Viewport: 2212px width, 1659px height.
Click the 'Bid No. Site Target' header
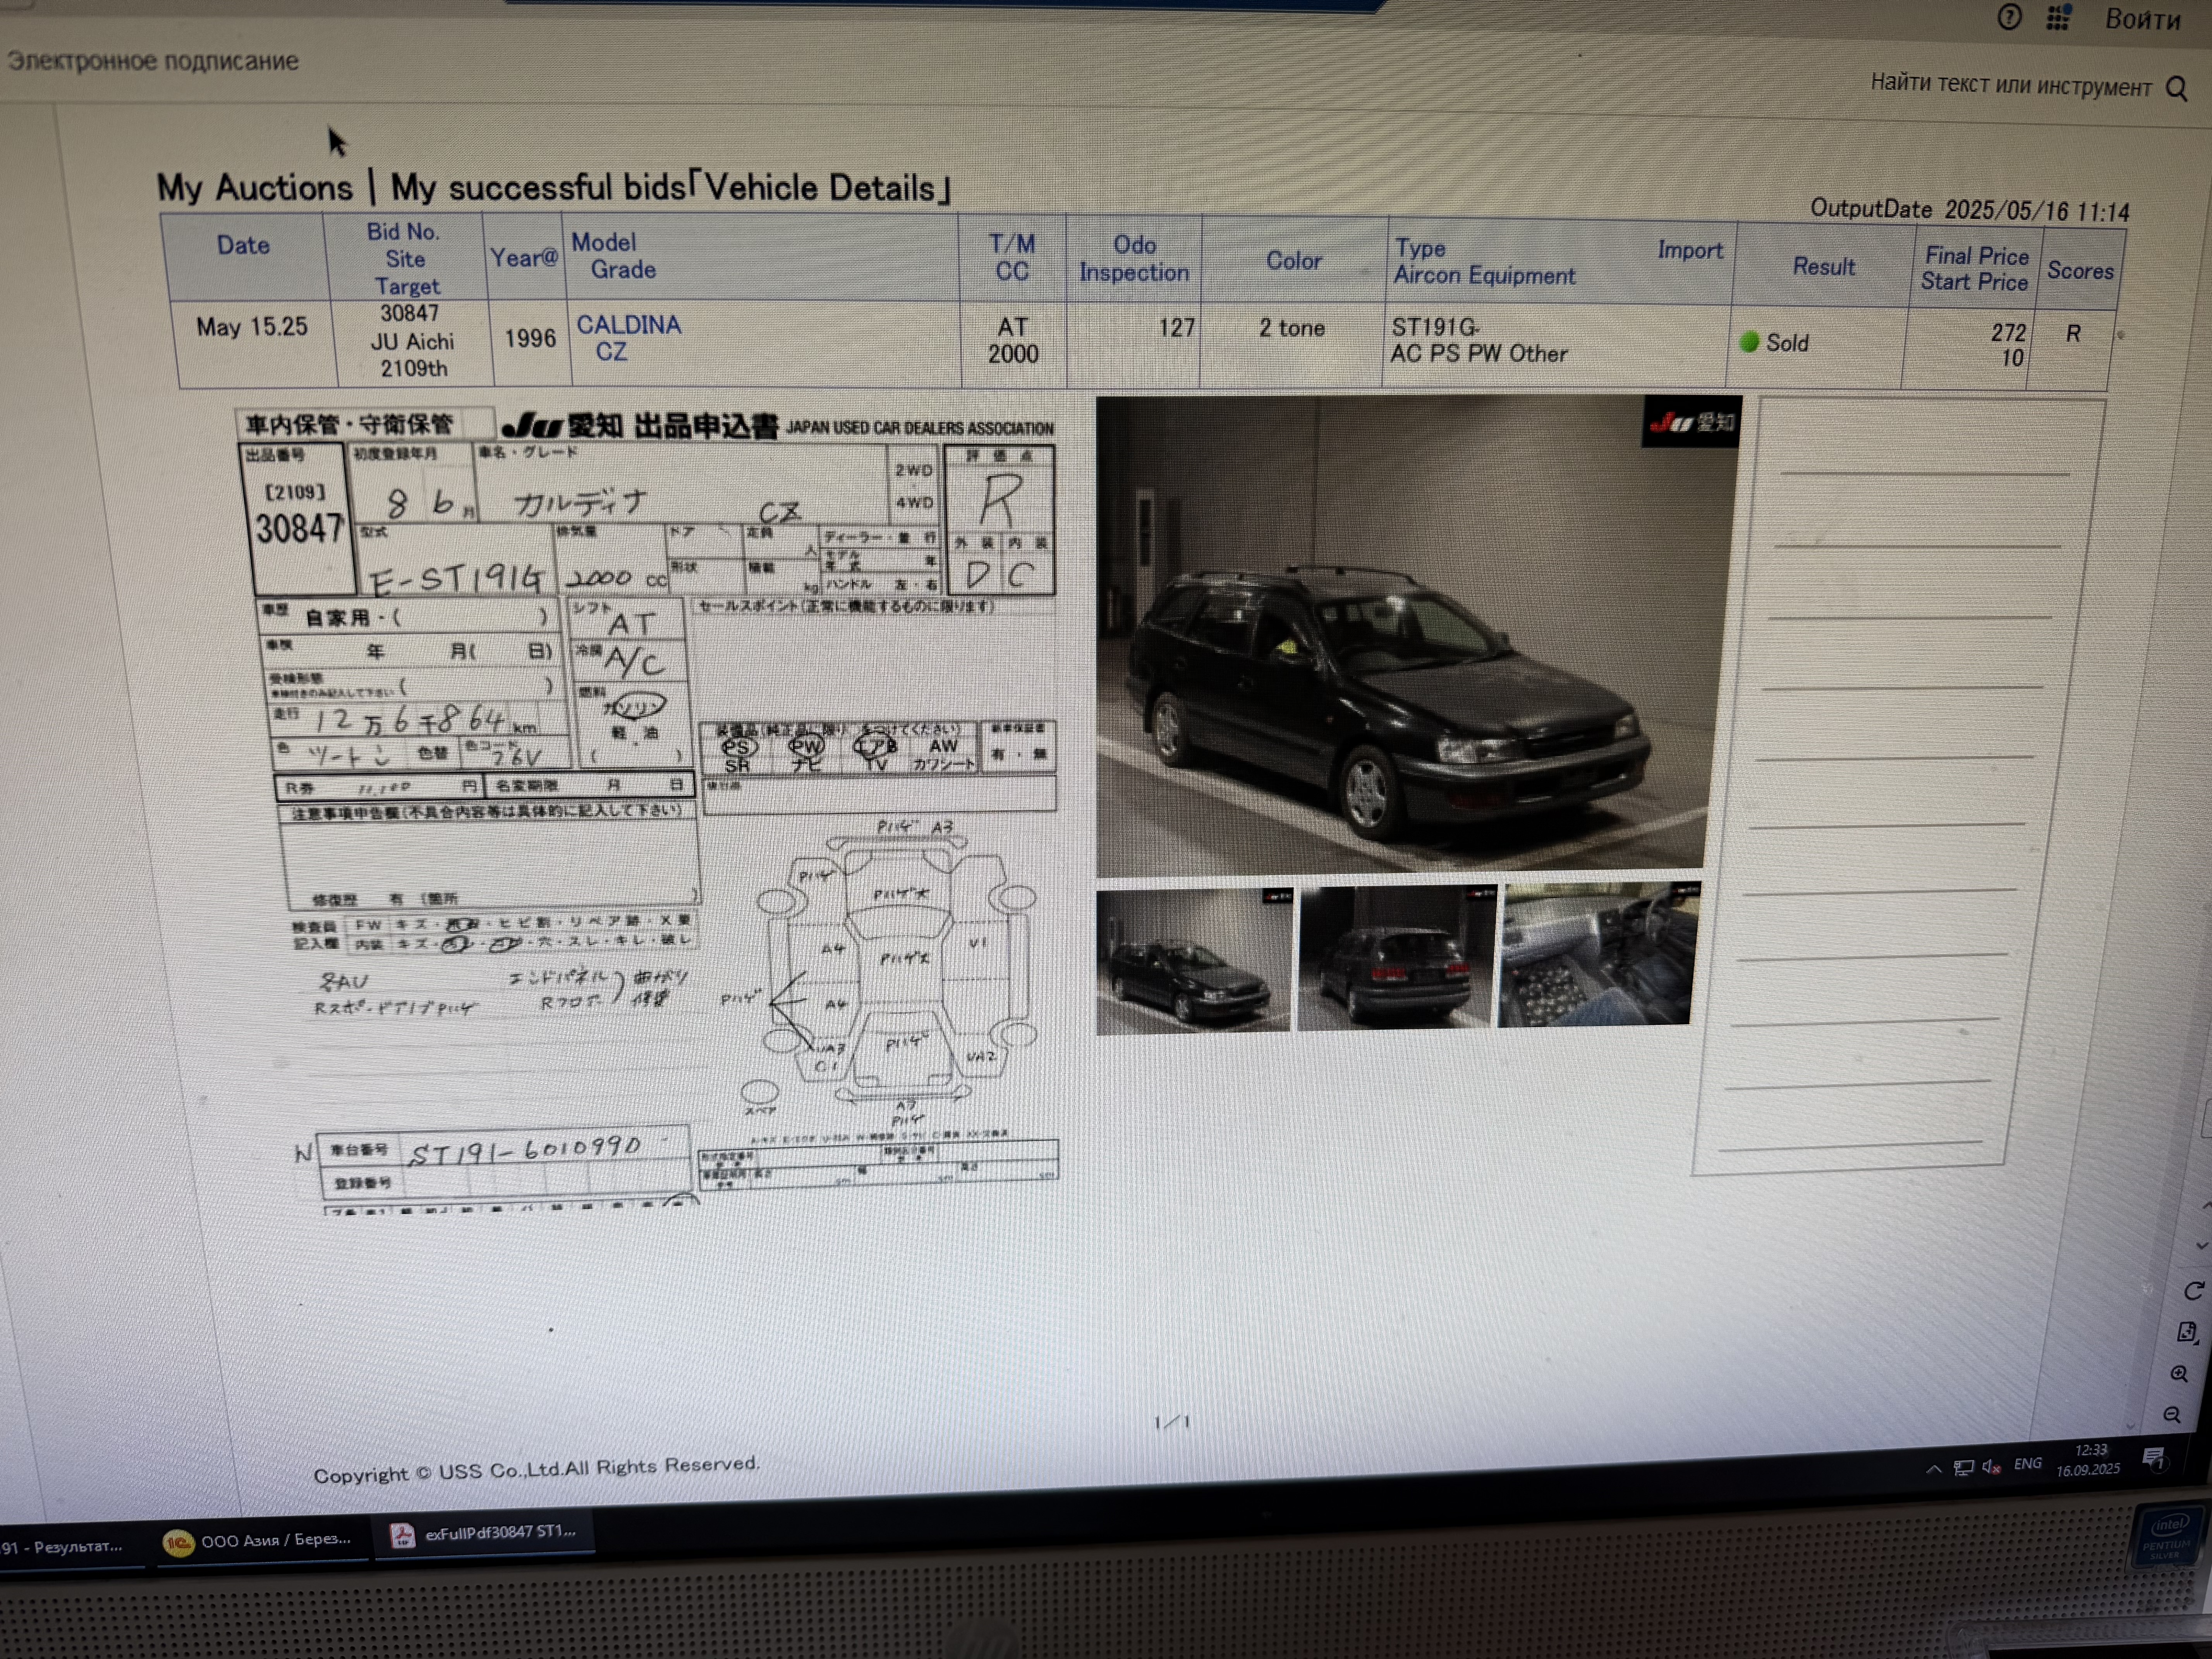(404, 259)
